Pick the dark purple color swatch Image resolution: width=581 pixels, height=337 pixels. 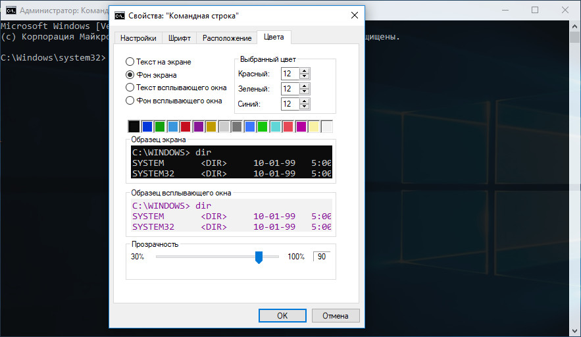[x=199, y=126]
